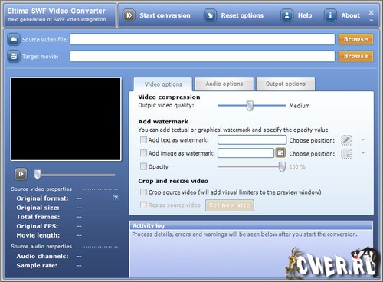The height and width of the screenshot is (282, 383).
Task: Switch to the Output options tab
Action: tap(286, 84)
